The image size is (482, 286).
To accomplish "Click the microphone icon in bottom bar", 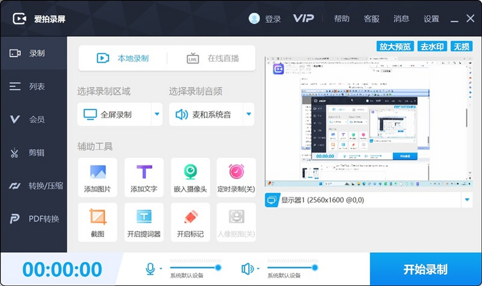I will 150,269.
